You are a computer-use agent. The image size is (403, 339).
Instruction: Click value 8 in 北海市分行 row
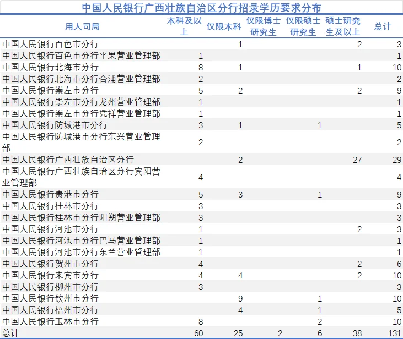tap(201, 68)
